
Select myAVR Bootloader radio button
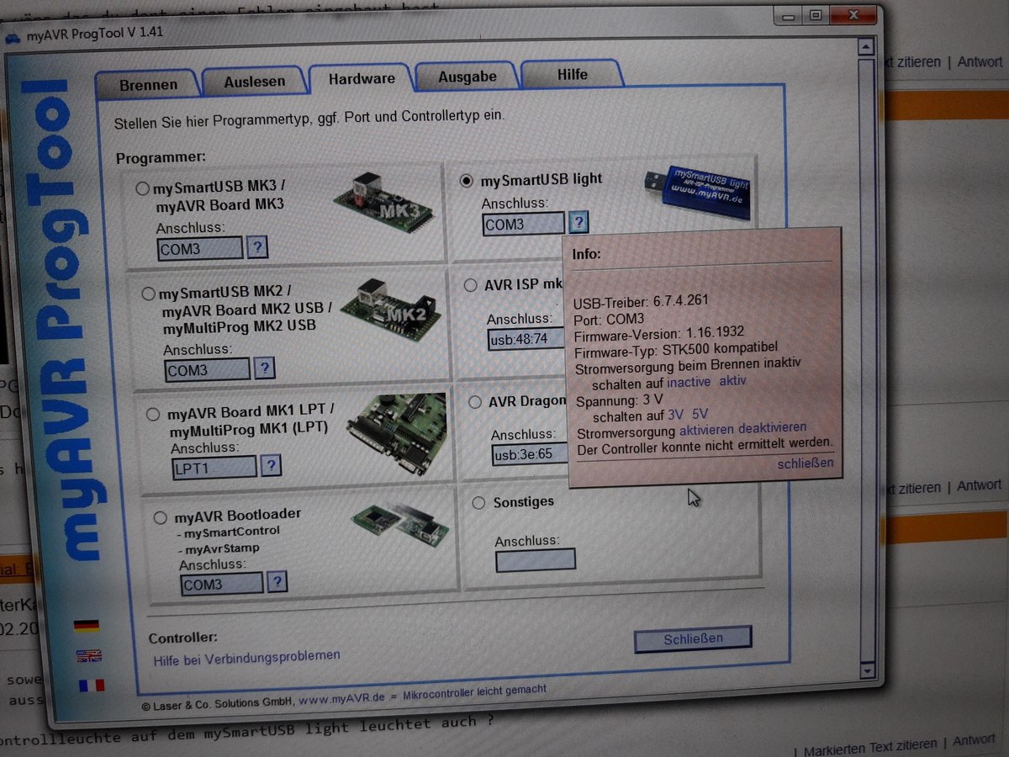click(x=161, y=518)
